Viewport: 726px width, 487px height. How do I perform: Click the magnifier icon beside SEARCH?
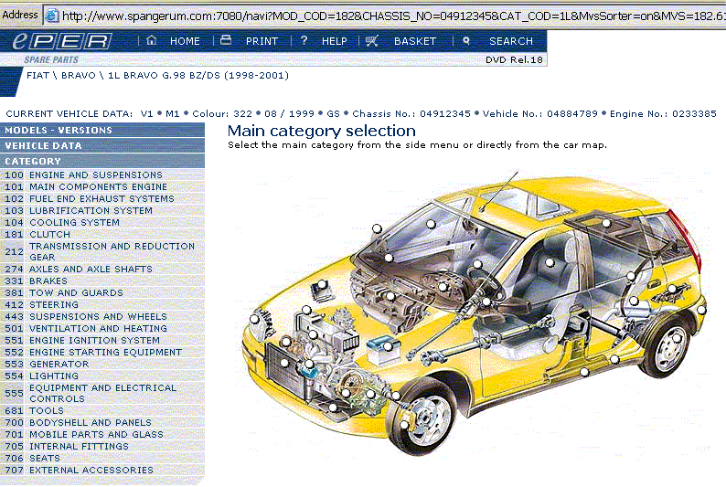coord(466,41)
